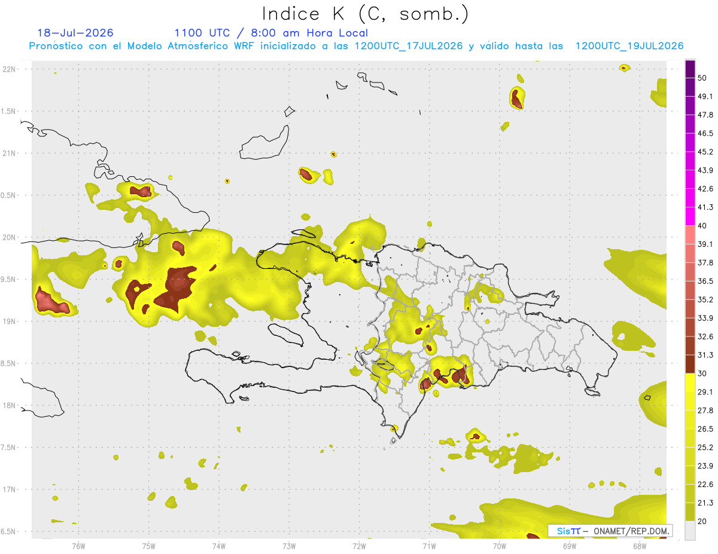Click the '31.3' color bar value
The width and height of the screenshot is (718, 554).
click(706, 355)
